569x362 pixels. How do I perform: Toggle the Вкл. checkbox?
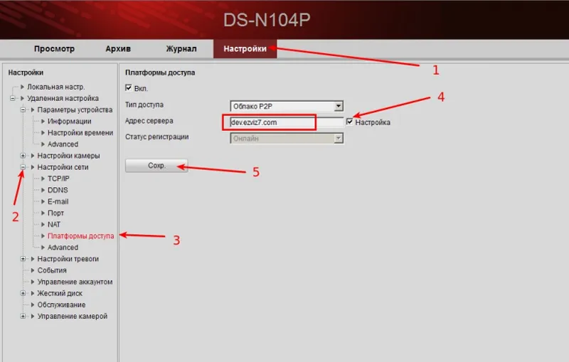tap(129, 87)
